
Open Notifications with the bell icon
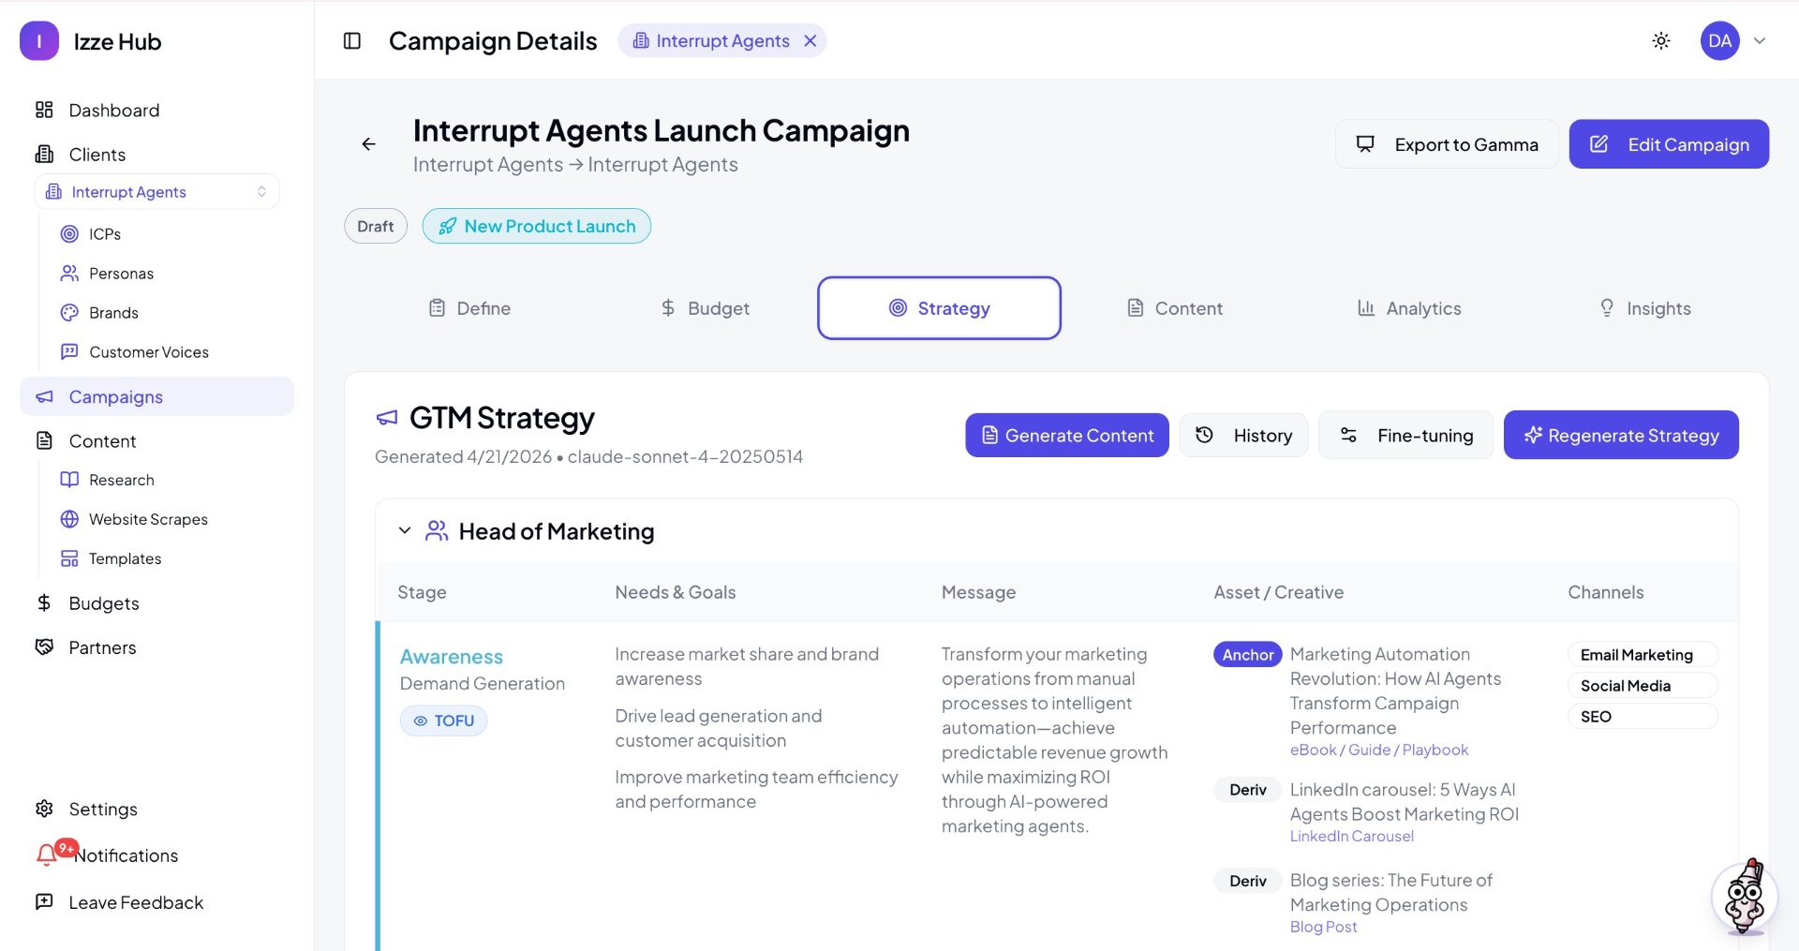(x=47, y=854)
